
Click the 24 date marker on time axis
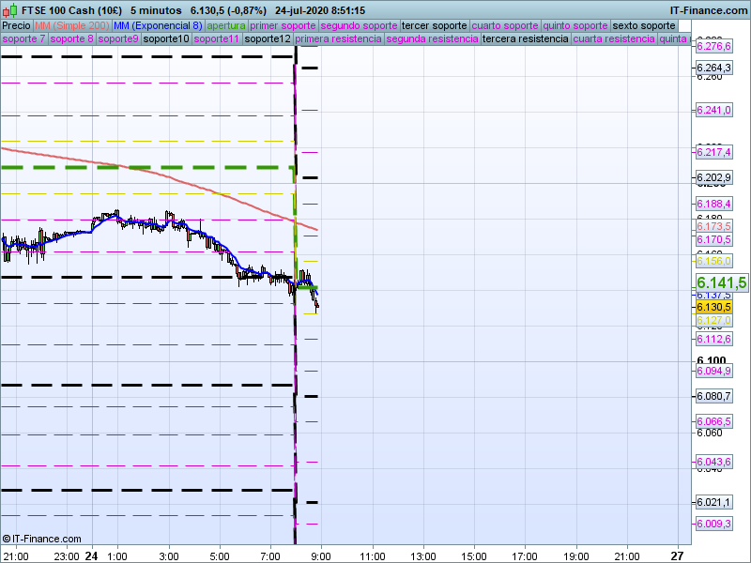point(91,555)
